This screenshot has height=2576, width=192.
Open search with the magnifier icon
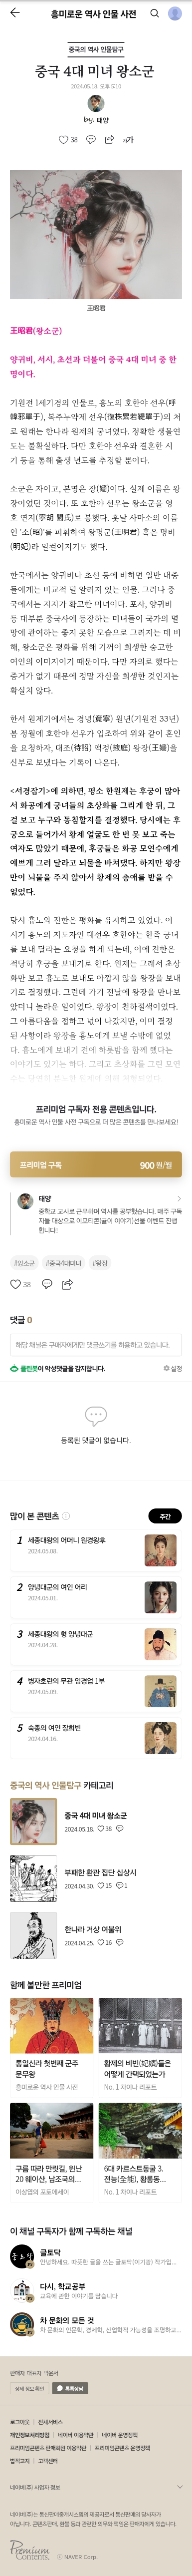(x=154, y=13)
